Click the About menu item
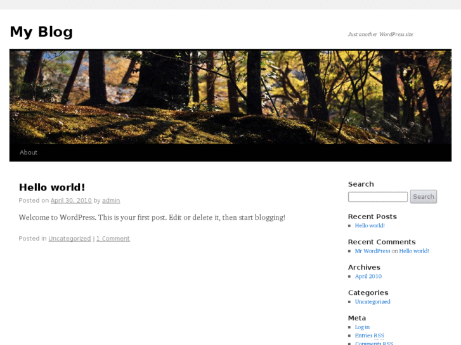The height and width of the screenshot is (345, 461). [29, 153]
